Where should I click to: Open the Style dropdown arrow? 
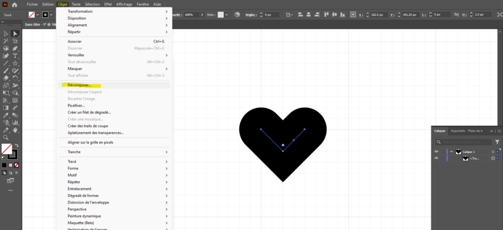click(227, 15)
